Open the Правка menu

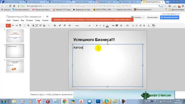(x=16, y=21)
